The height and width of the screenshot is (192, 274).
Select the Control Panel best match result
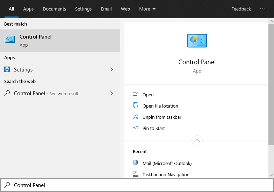coord(60,41)
